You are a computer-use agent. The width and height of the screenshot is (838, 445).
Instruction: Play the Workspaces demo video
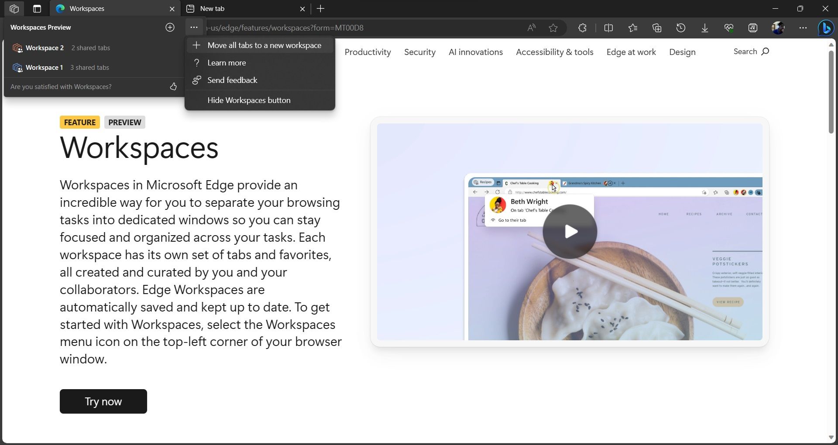[x=570, y=231]
